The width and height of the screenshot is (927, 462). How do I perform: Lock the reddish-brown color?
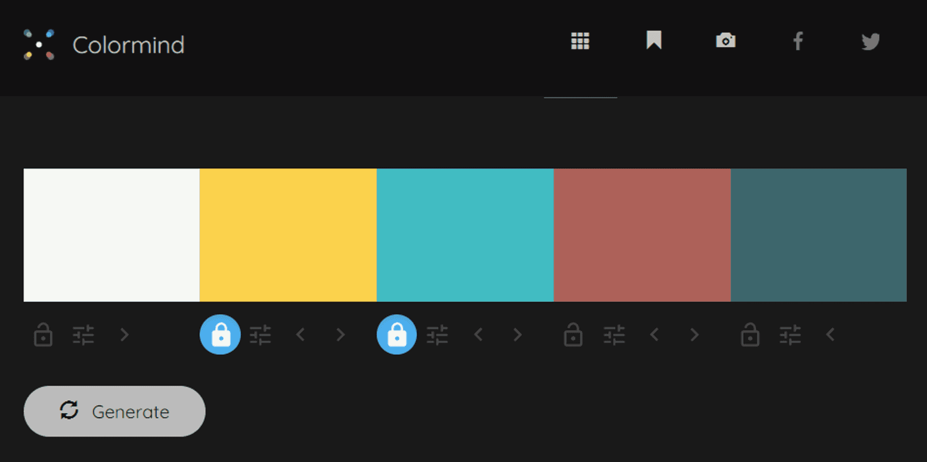click(x=573, y=334)
